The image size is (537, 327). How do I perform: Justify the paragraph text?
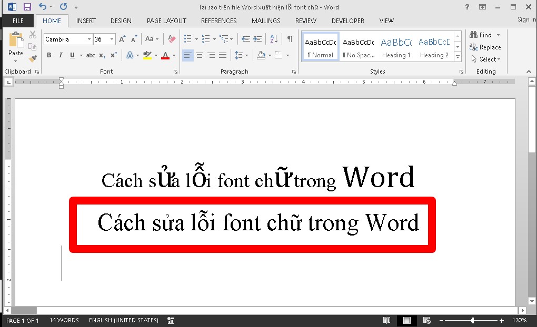click(223, 55)
